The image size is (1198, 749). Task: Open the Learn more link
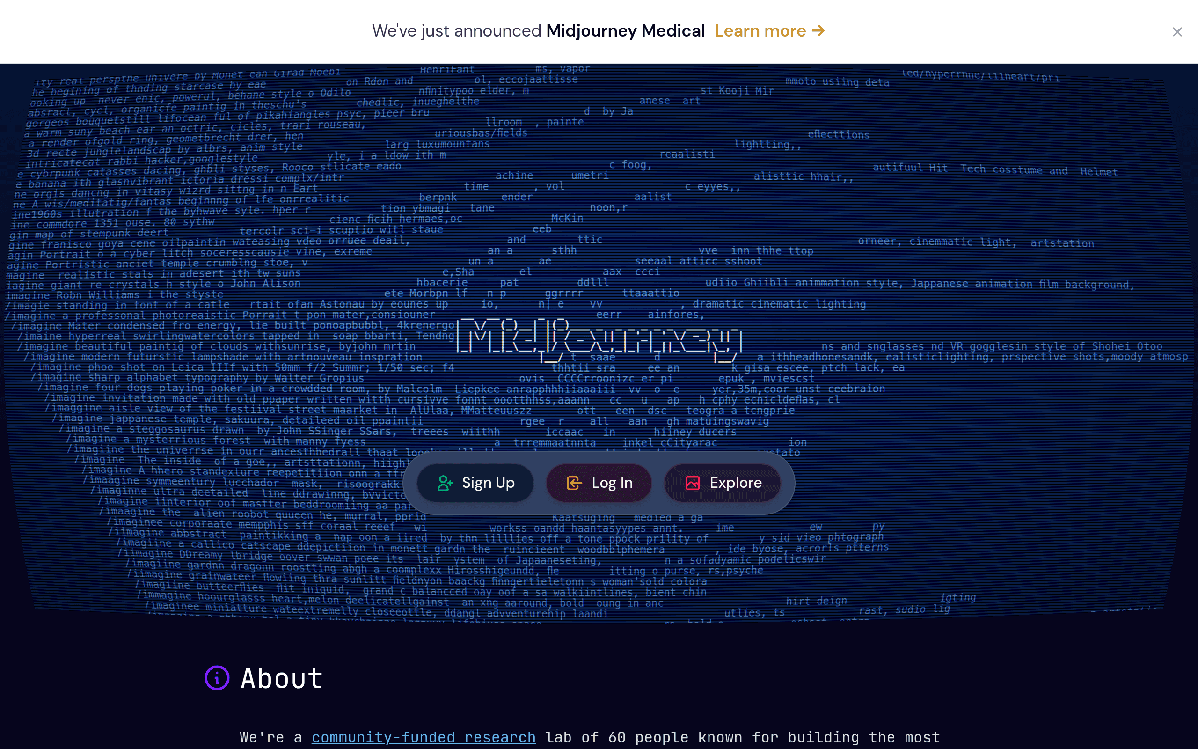tap(770, 31)
